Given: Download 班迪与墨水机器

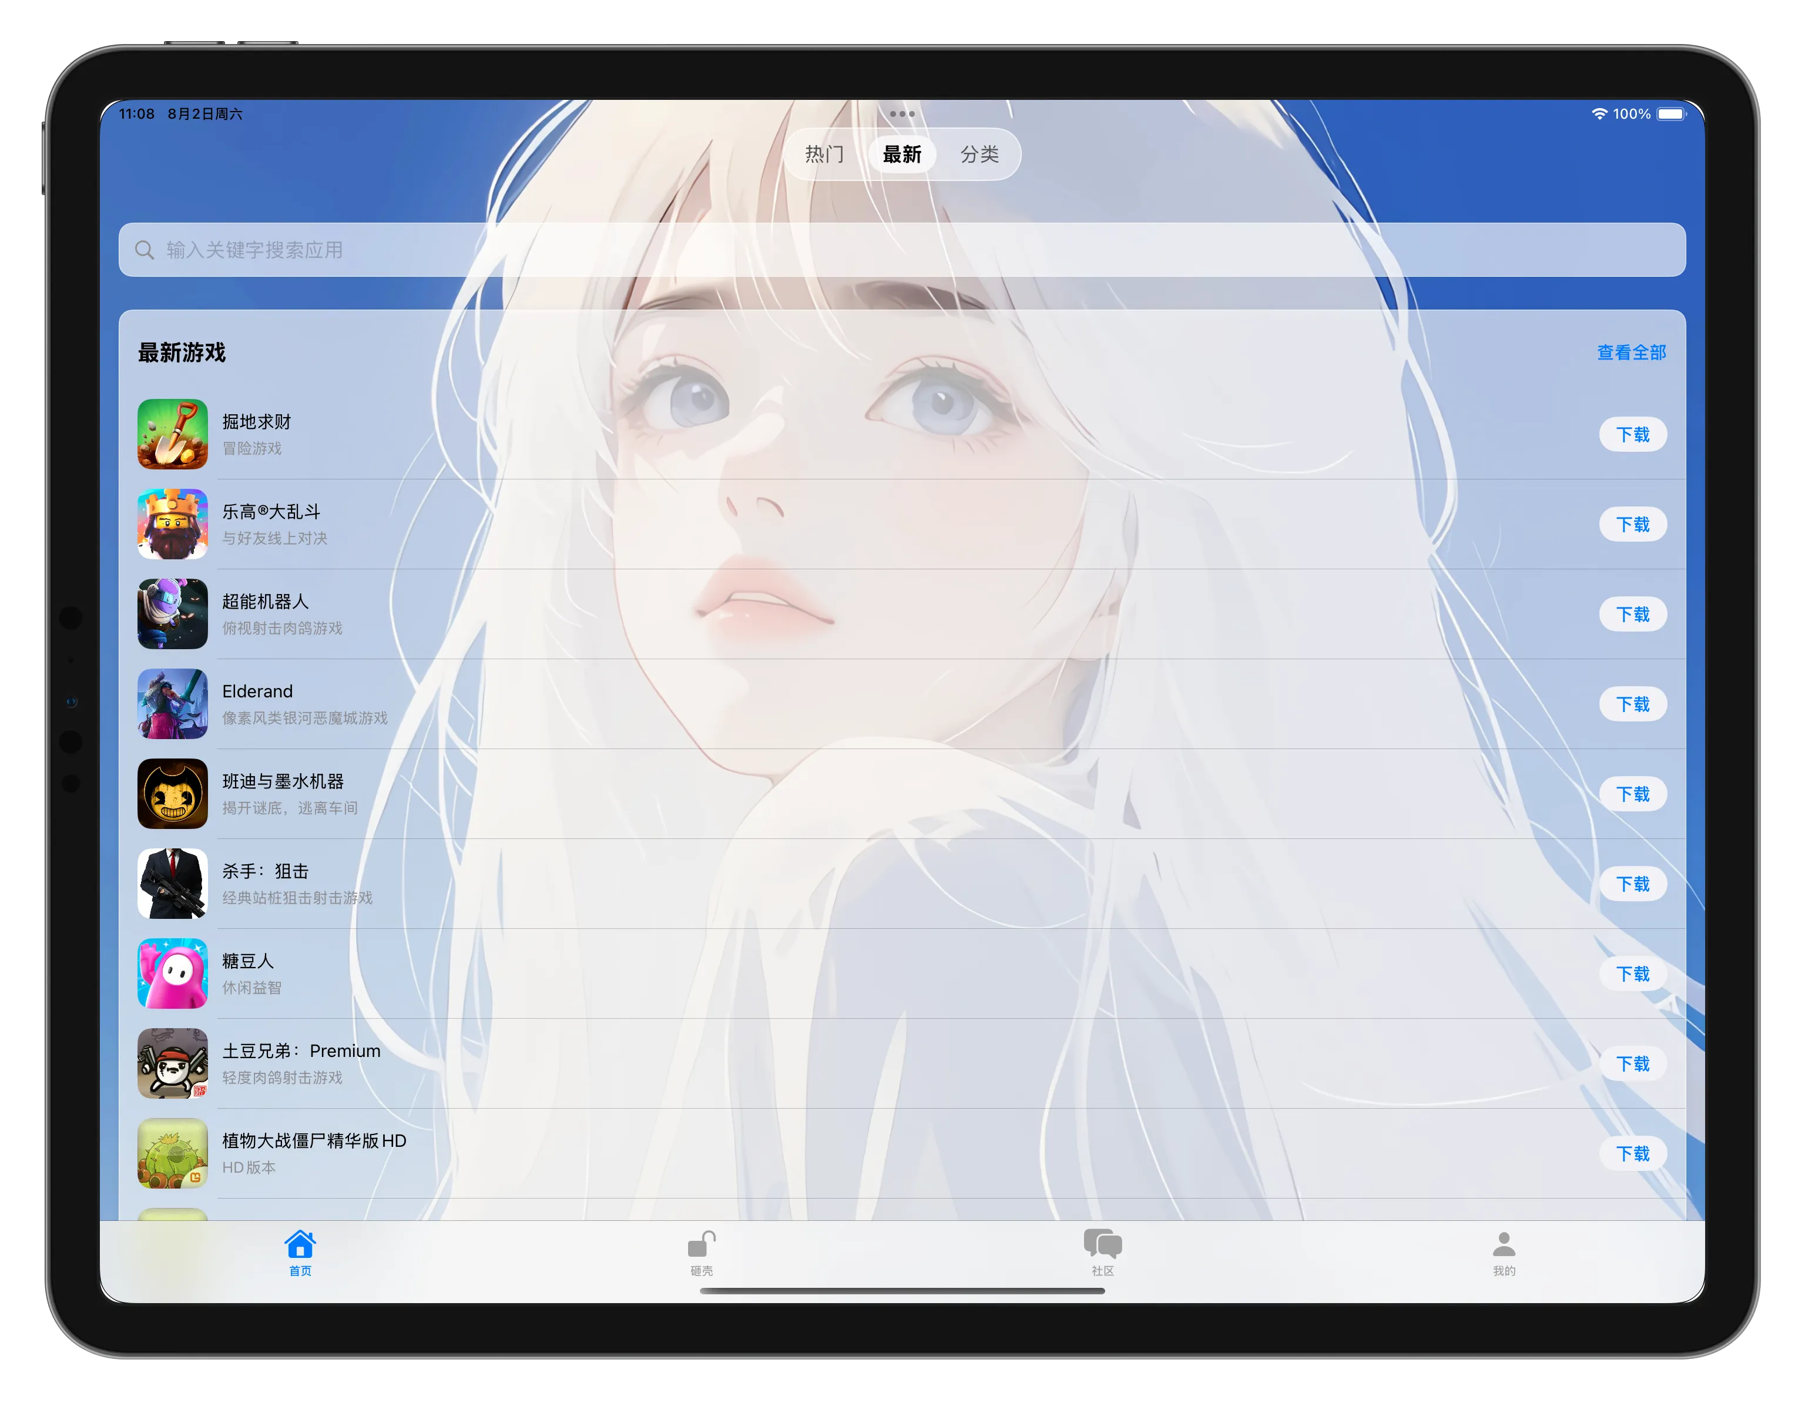Looking at the screenshot, I should [x=1632, y=795].
